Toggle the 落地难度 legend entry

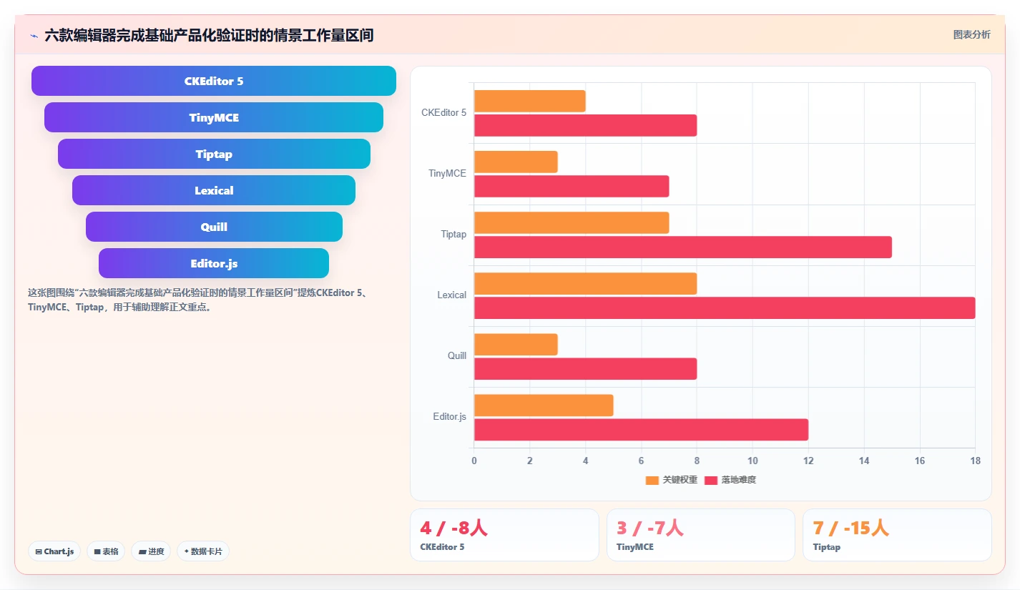coord(730,480)
